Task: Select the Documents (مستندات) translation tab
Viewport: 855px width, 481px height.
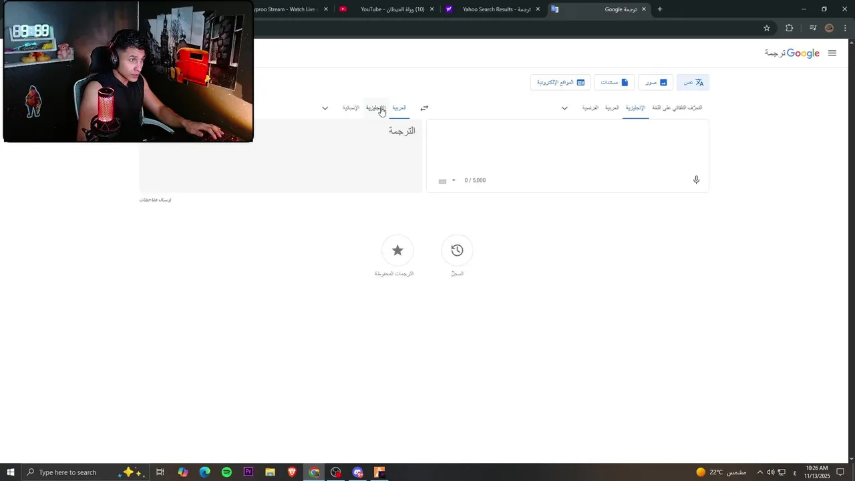Action: [615, 82]
